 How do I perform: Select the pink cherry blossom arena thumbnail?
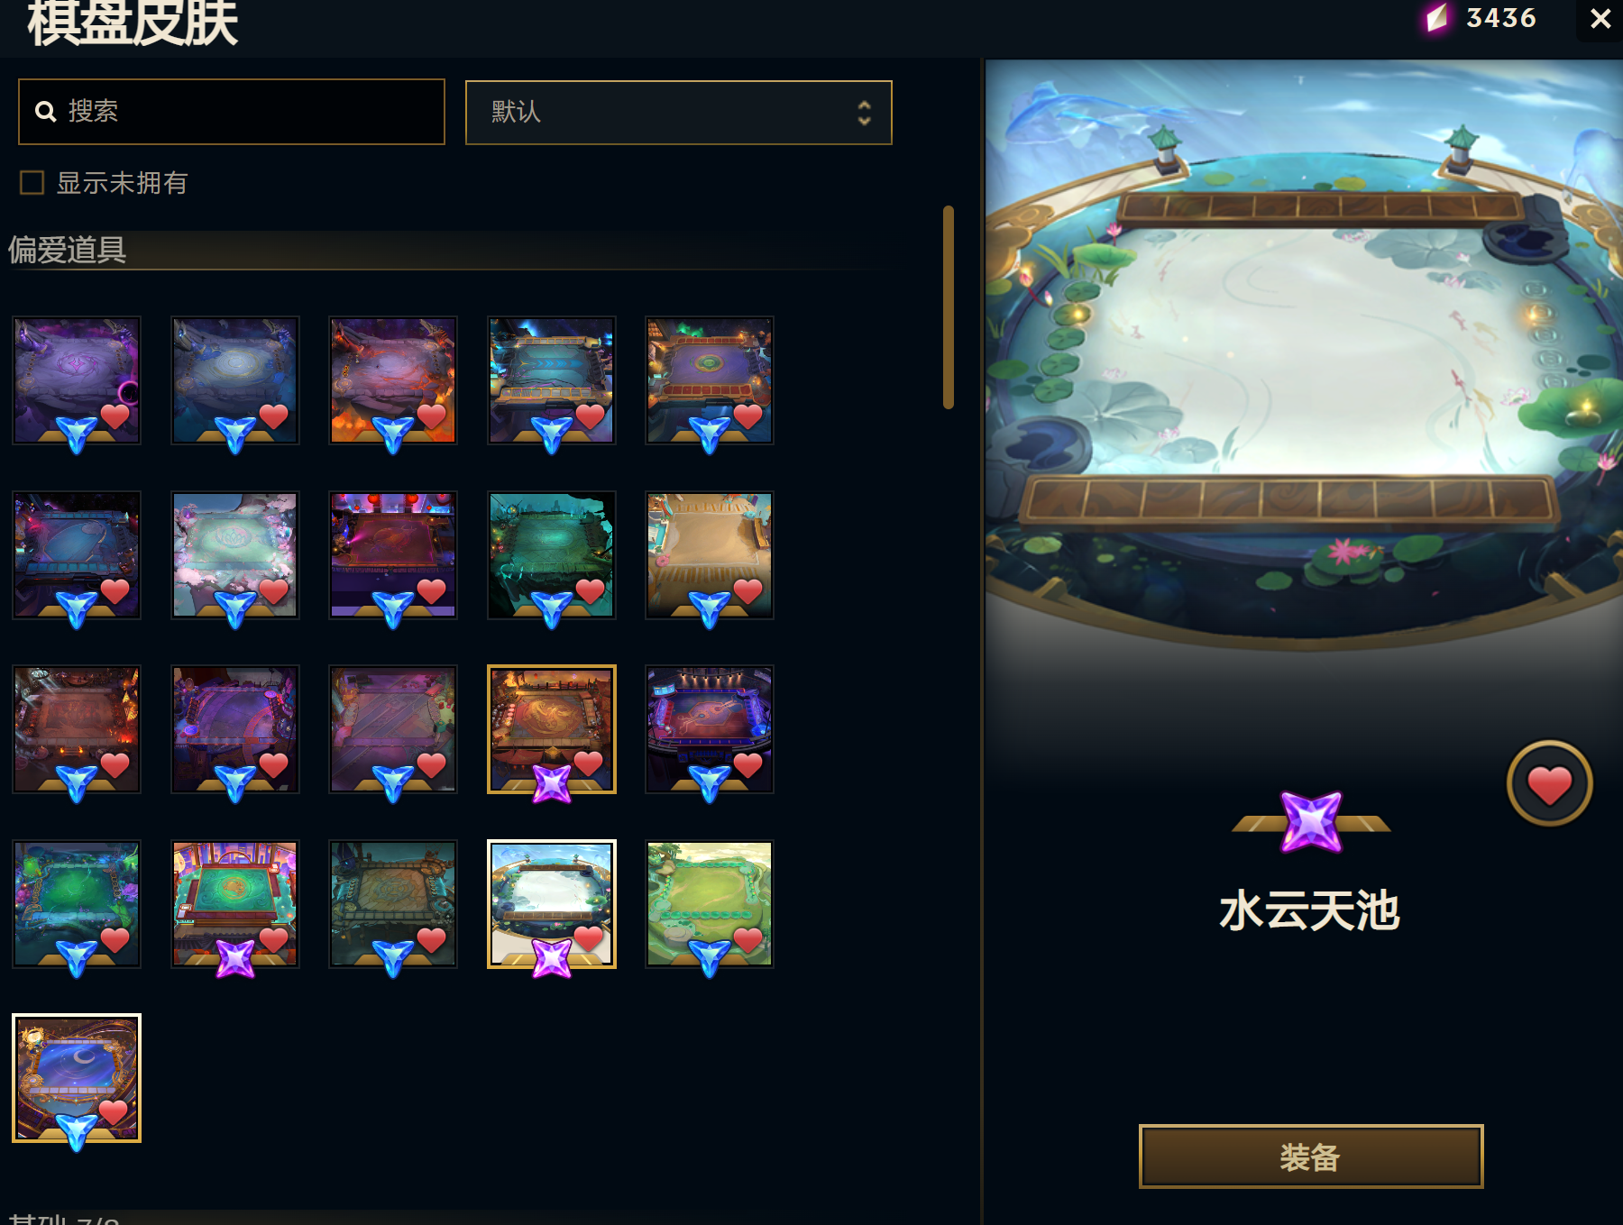point(234,554)
